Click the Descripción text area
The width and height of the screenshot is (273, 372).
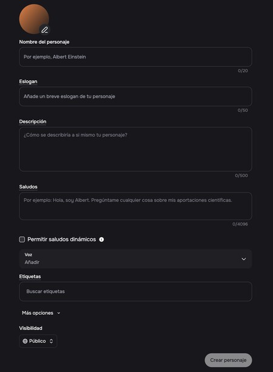[x=135, y=149]
